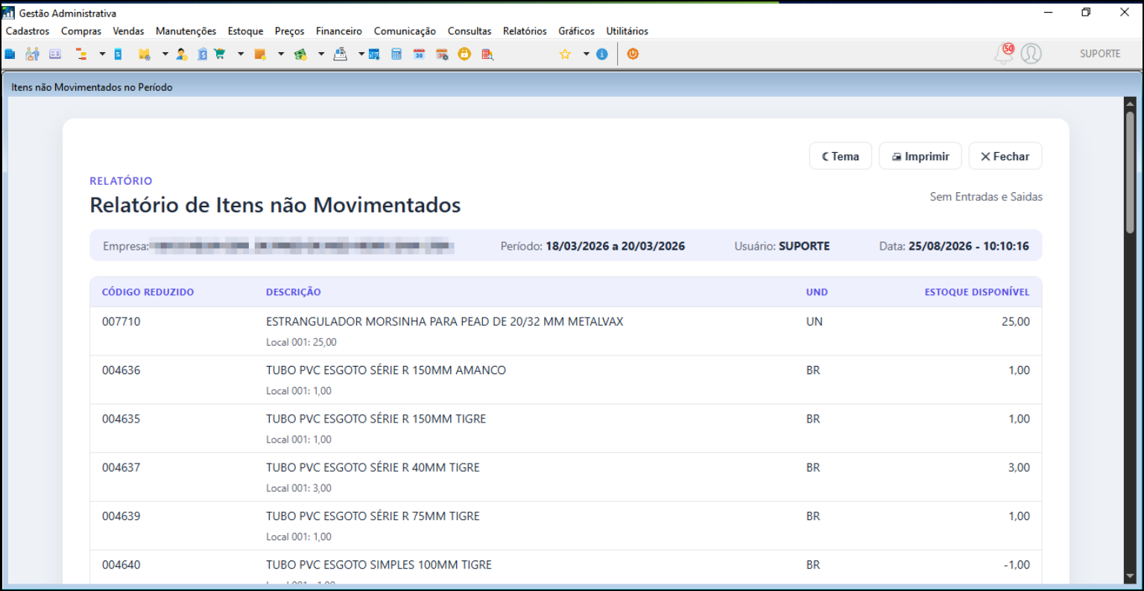Open notifications bell with 50 badge

[x=1004, y=53]
